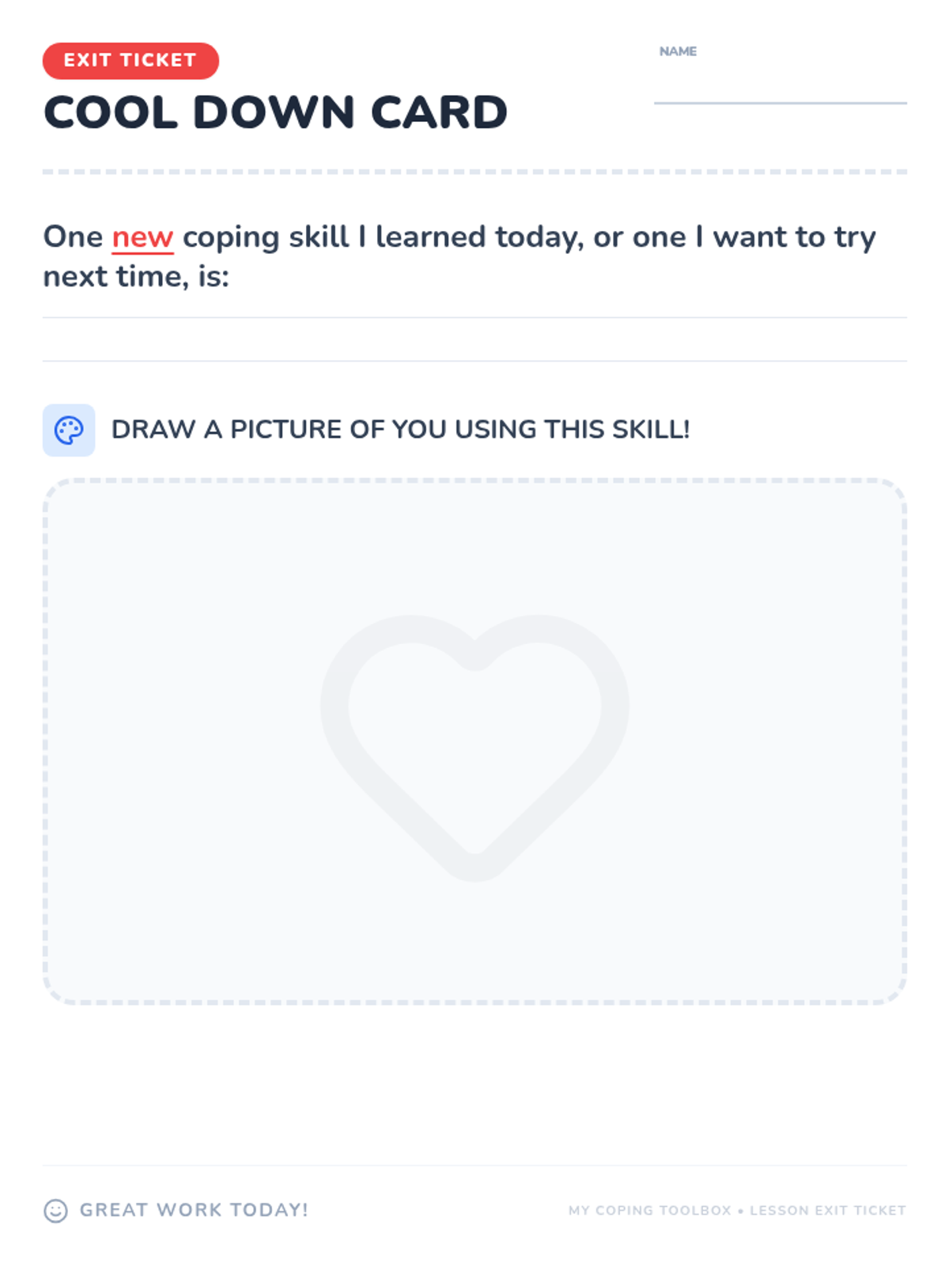
Task: Select the faint heart outline watermark
Action: pyautogui.click(x=475, y=748)
